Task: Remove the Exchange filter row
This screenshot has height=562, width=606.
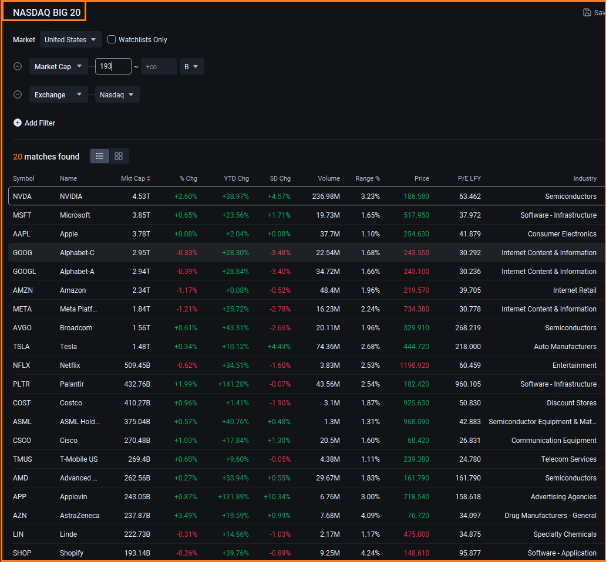Action: tap(18, 94)
